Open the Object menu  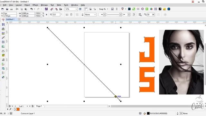click(27, 5)
